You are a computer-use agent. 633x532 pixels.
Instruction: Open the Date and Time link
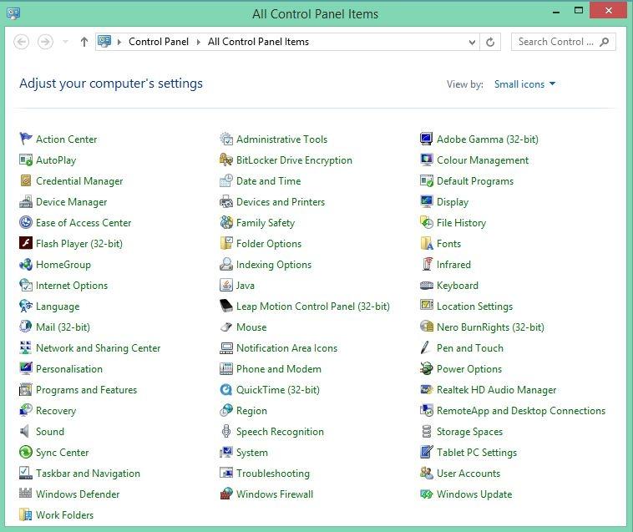click(268, 181)
